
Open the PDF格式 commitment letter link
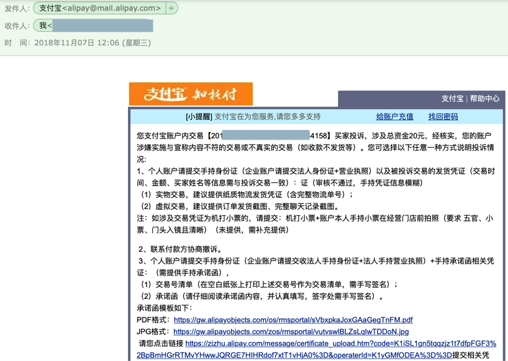point(293,320)
